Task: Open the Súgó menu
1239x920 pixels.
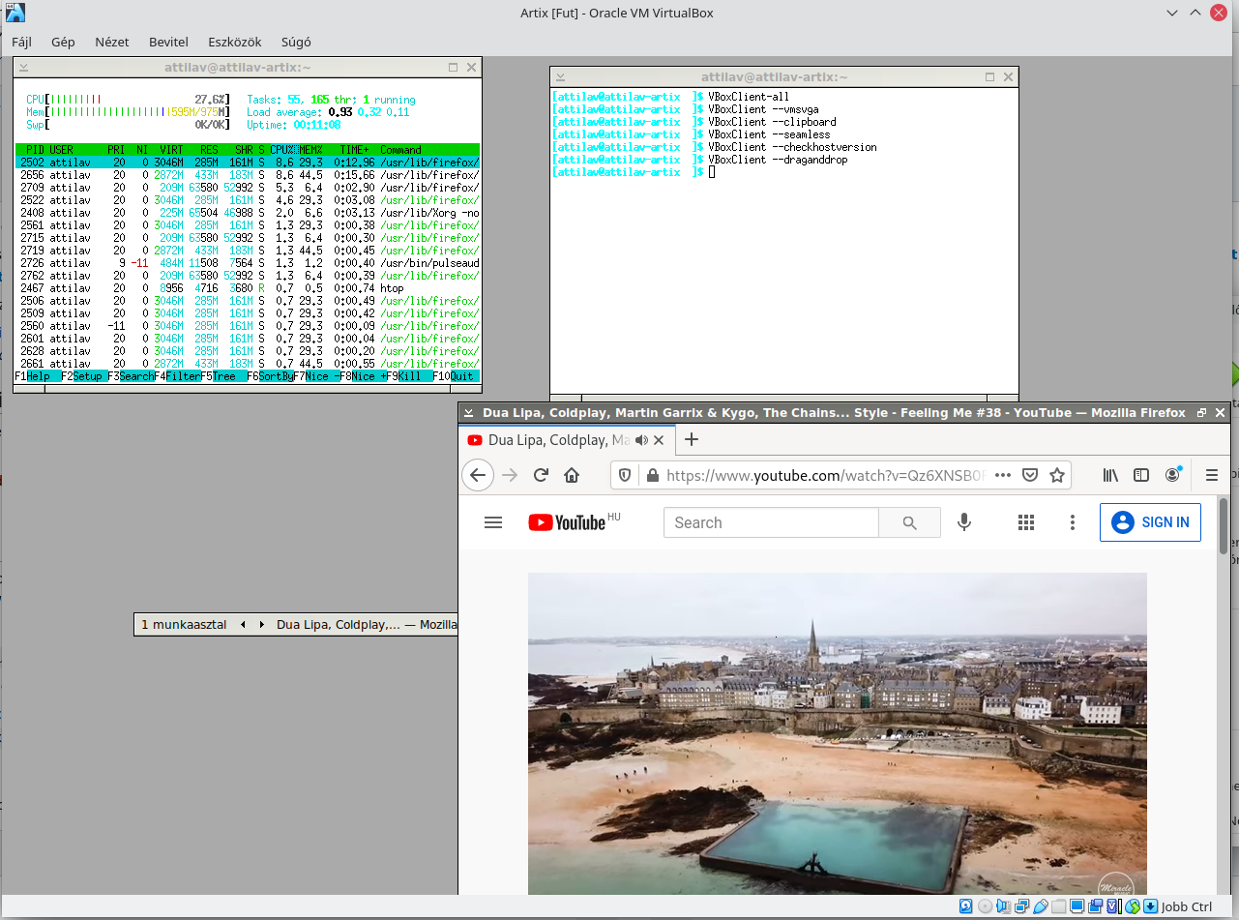Action: click(296, 43)
